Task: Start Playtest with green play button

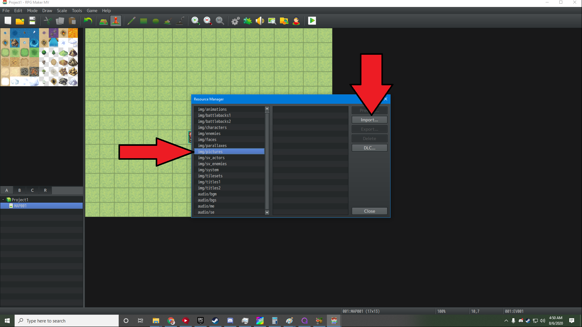Action: [x=312, y=21]
